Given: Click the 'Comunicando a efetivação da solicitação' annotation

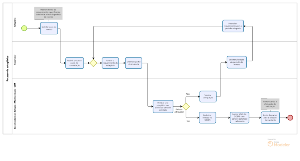Looking at the screenshot, I should [270, 104].
